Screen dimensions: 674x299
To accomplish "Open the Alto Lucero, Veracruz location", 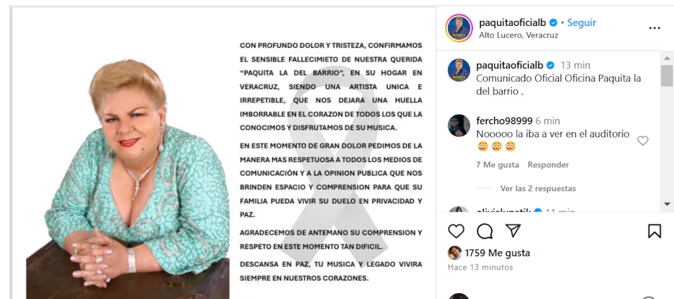I will [x=518, y=35].
